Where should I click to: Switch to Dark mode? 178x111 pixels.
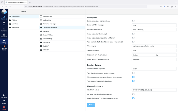pyautogui.click(x=4, y=96)
